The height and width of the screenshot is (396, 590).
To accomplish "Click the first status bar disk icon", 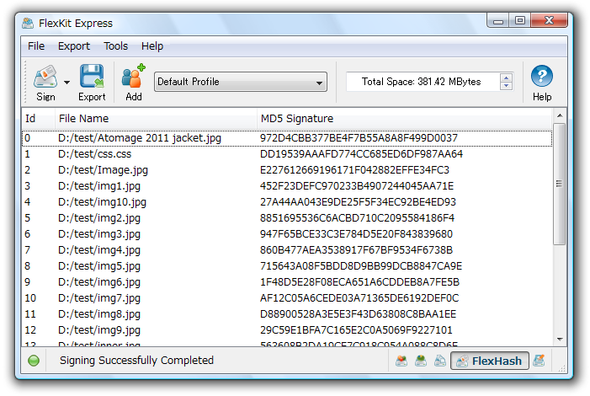I will 401,361.
